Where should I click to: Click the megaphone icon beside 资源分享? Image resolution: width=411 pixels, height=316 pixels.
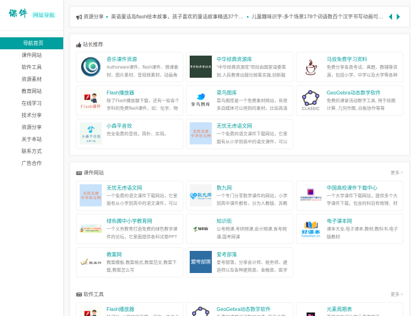[79, 17]
